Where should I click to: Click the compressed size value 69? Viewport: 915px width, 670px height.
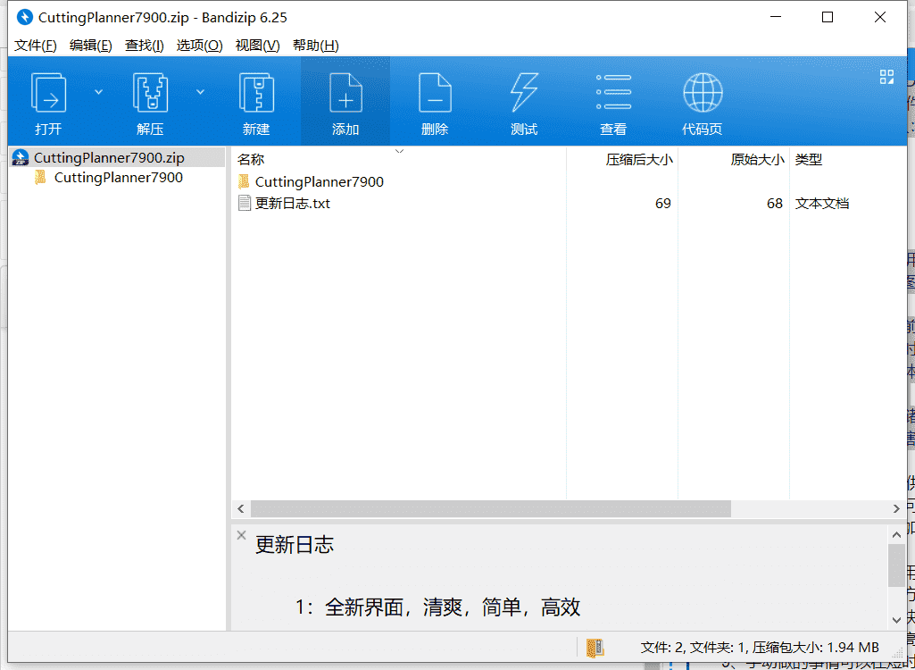(663, 204)
